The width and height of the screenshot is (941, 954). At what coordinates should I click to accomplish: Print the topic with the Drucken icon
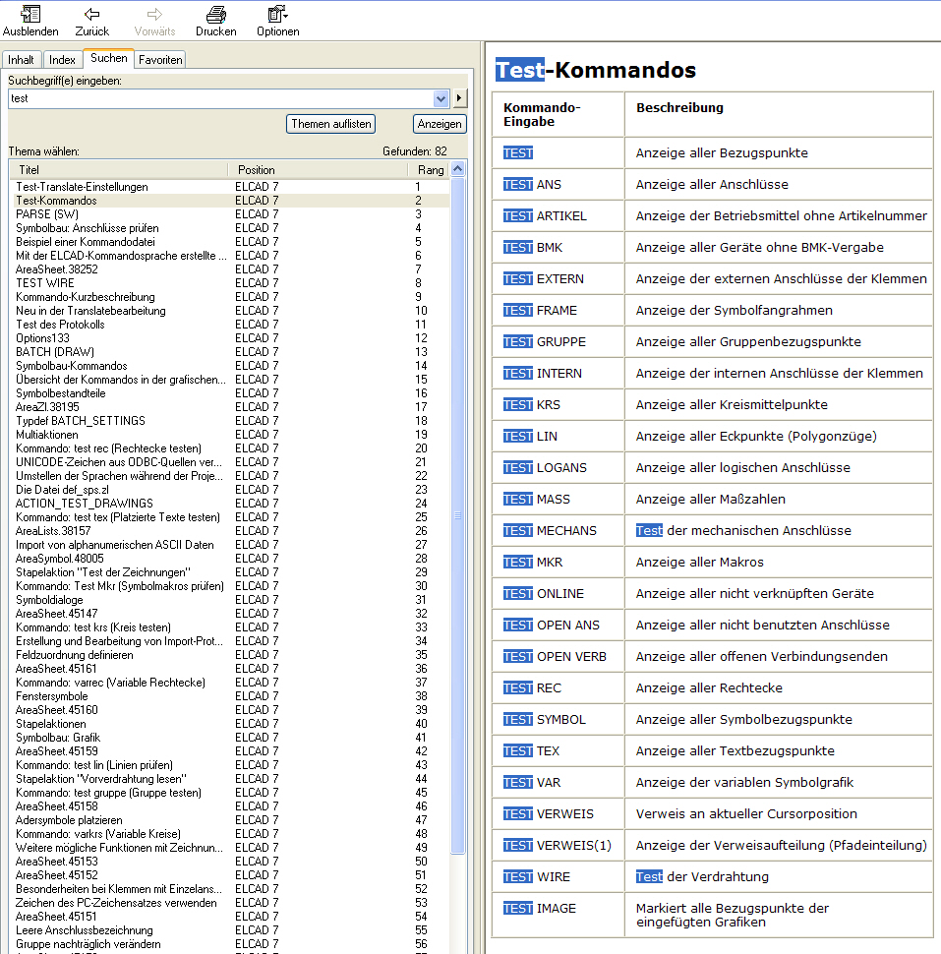coord(216,14)
